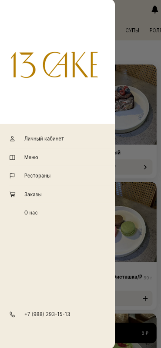Open the Личный кабинет menu entry

(44, 139)
